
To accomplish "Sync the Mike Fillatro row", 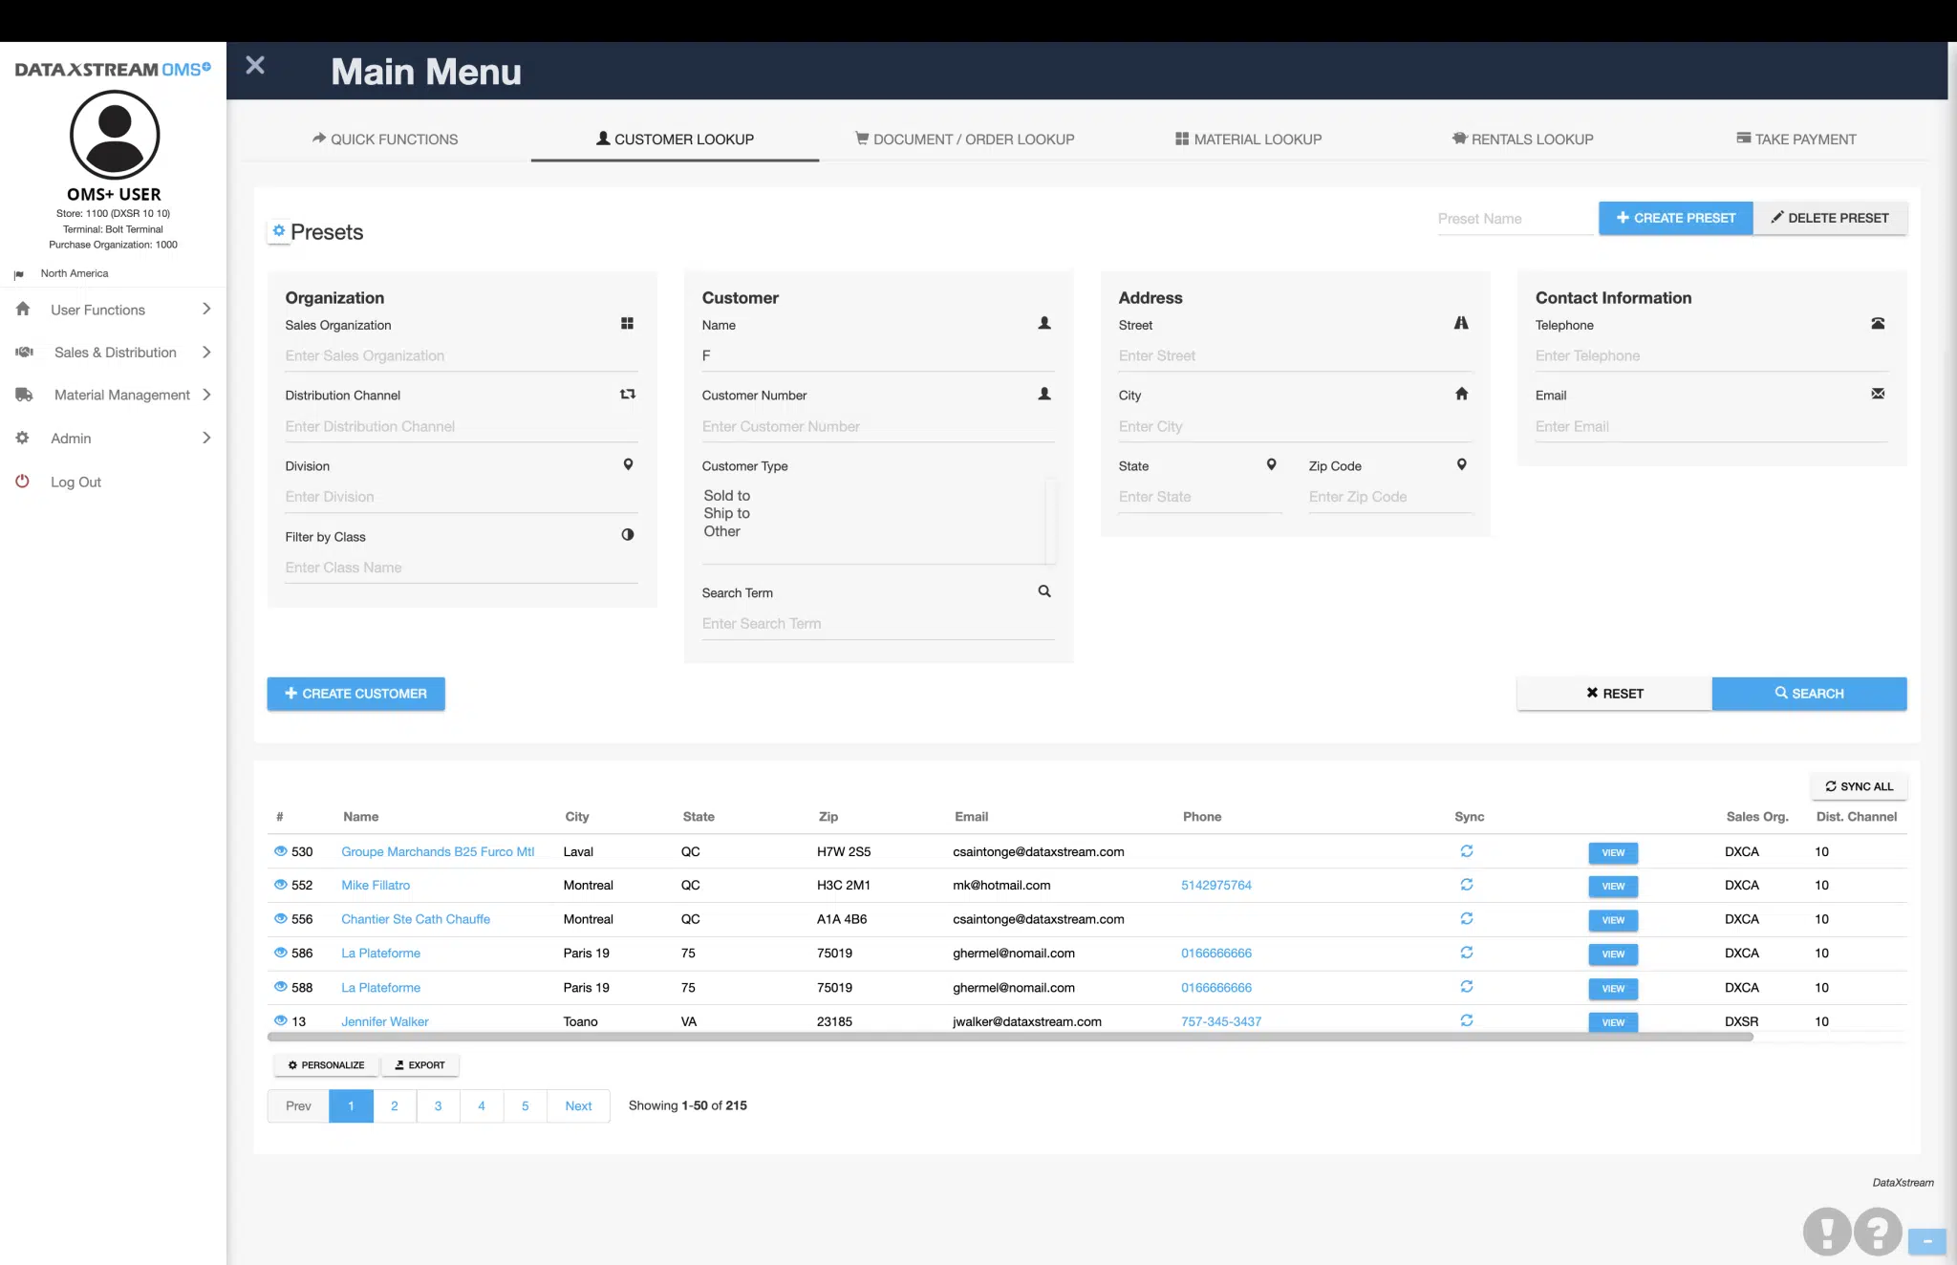I will coord(1467,885).
